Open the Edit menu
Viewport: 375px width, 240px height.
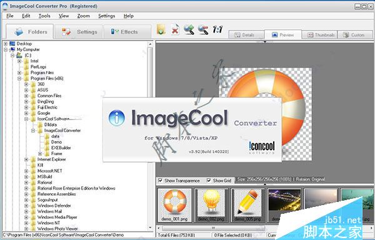26,16
